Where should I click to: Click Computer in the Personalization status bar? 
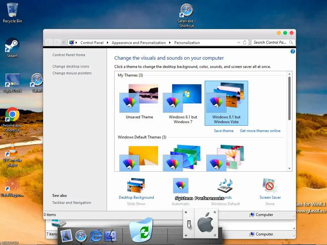click(261, 215)
